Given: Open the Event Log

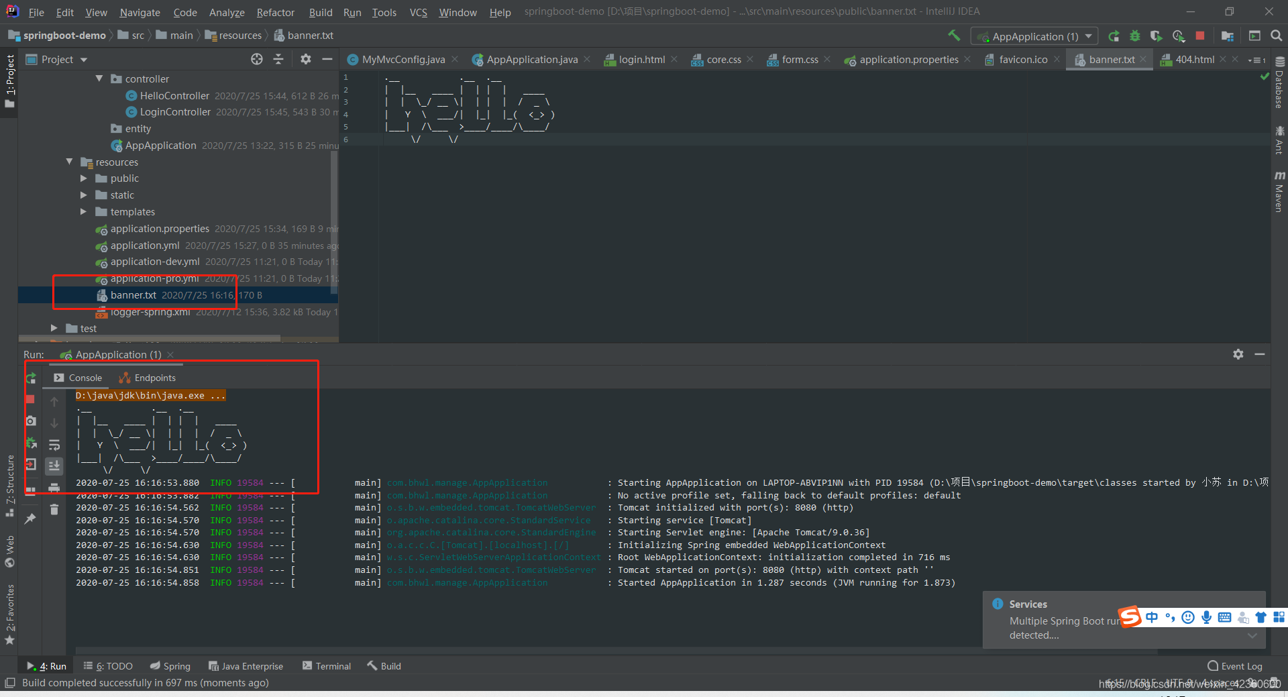Looking at the screenshot, I should [1235, 666].
